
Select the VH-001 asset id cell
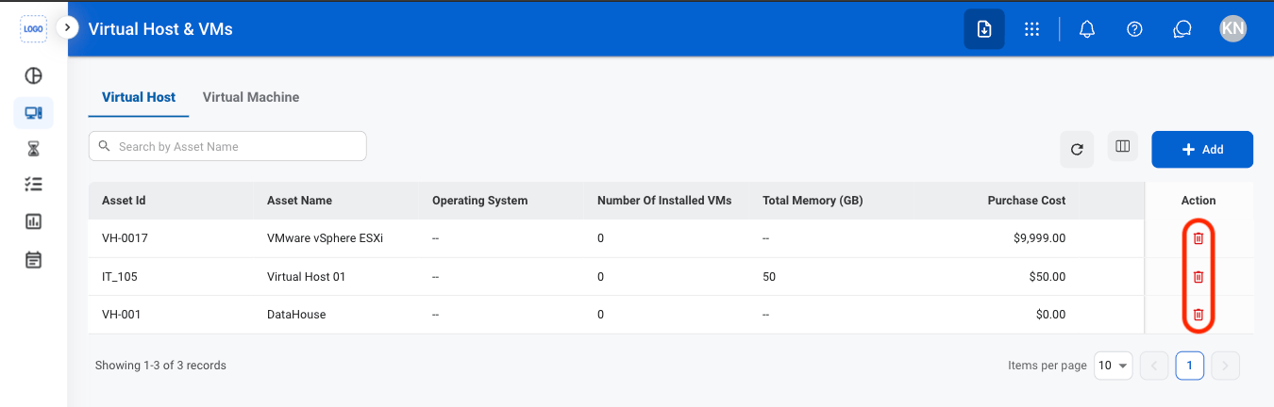121,315
